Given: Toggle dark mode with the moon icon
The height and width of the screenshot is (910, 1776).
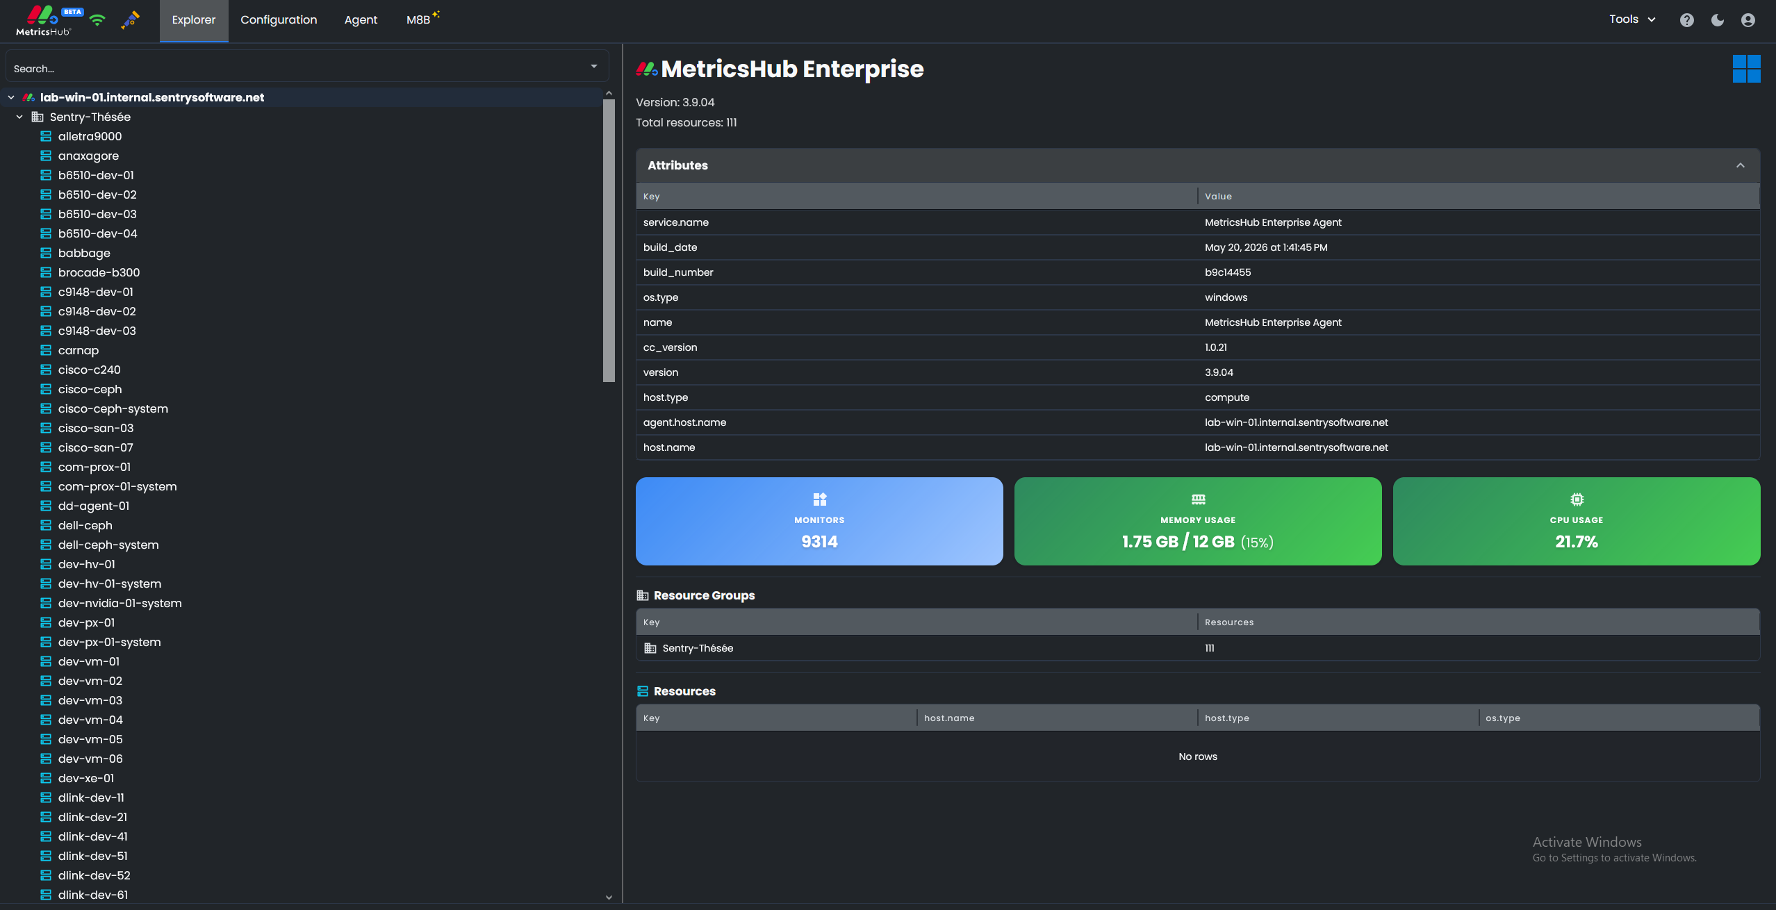Looking at the screenshot, I should 1718,20.
